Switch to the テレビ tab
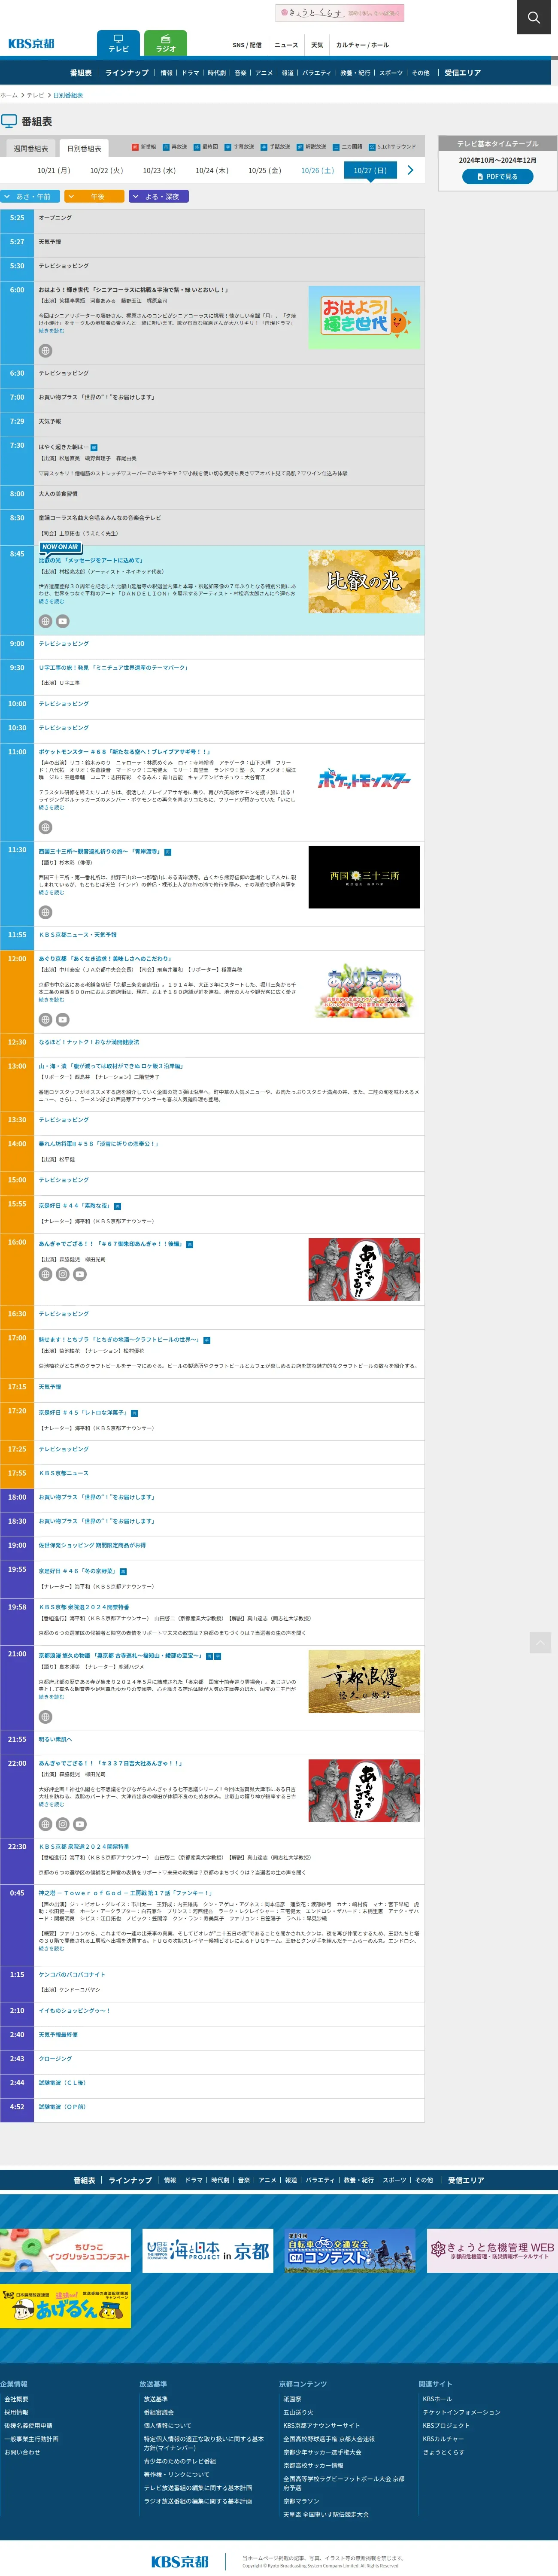Screen dimensions: 558x2576 tap(118, 43)
